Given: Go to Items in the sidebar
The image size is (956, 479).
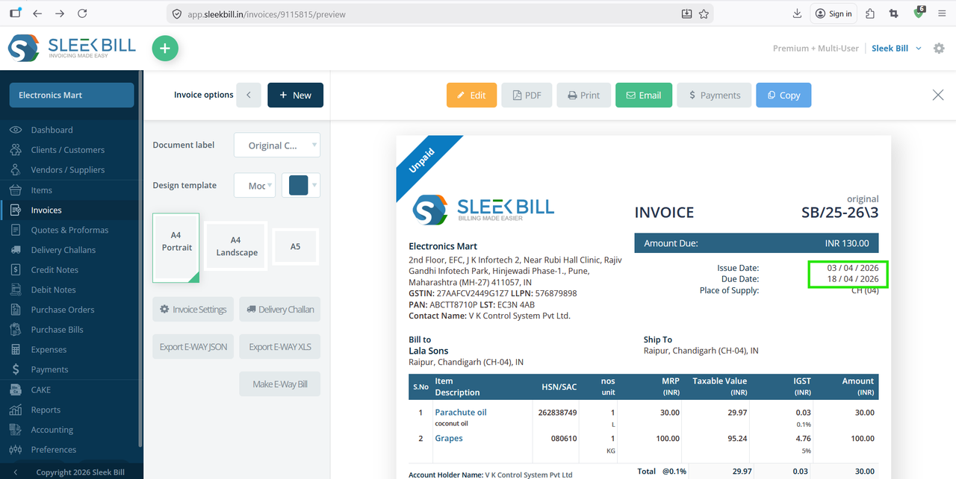Looking at the screenshot, I should click(x=41, y=190).
